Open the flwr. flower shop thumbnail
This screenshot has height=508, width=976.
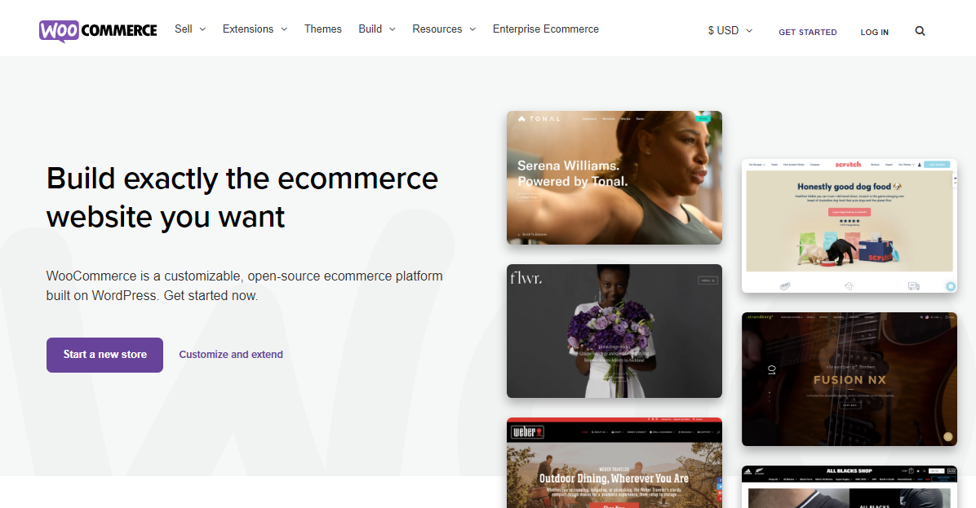[x=614, y=331]
